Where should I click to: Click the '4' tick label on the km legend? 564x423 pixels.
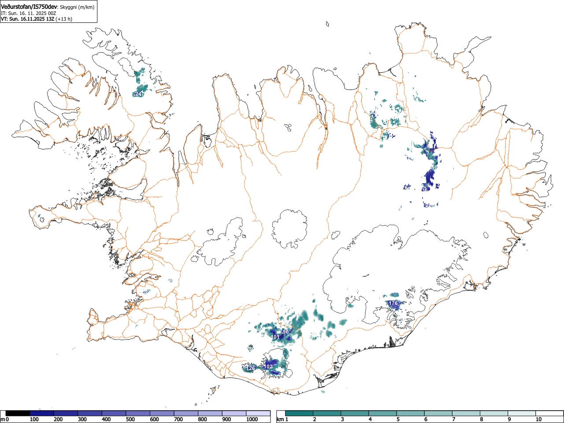pyautogui.click(x=370, y=419)
